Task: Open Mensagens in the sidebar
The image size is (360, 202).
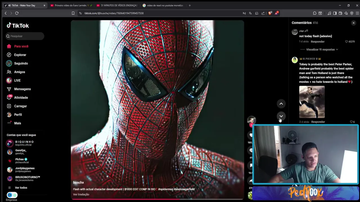Action: (19, 89)
